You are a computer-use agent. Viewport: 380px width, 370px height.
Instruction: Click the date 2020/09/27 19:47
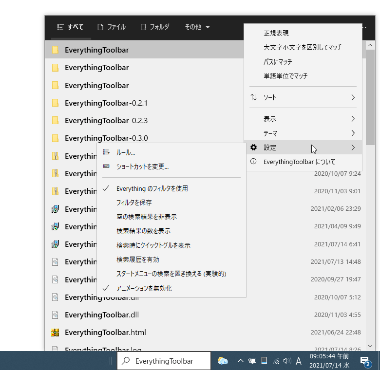click(x=336, y=279)
